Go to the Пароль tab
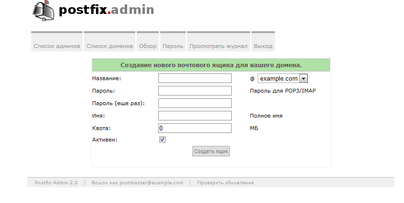 click(x=173, y=41)
